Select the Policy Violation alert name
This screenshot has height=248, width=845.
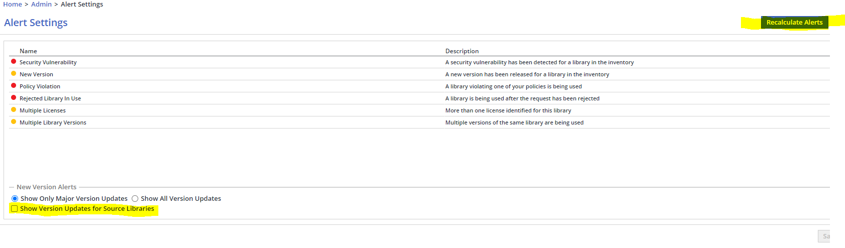pyautogui.click(x=40, y=86)
